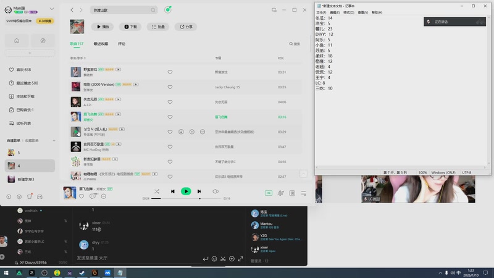Open the discover compass icon in sidebar
494x278 pixels.
43,41
